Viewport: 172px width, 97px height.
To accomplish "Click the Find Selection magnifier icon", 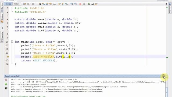I will [x=40, y=4].
